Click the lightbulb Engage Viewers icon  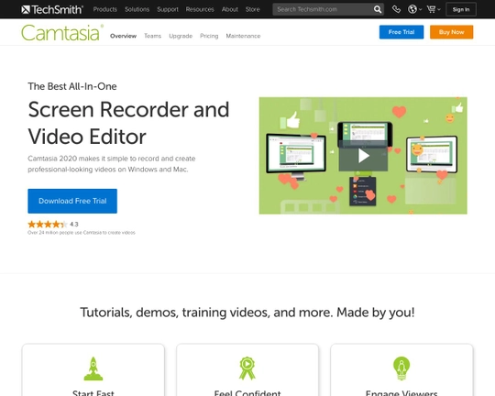(x=401, y=368)
